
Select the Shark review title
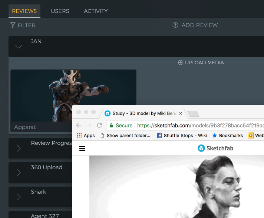click(x=39, y=192)
